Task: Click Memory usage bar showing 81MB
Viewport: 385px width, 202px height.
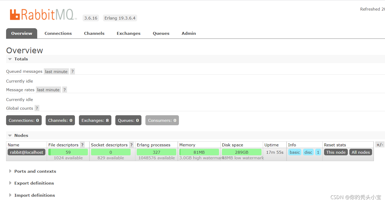Action: coord(199,152)
